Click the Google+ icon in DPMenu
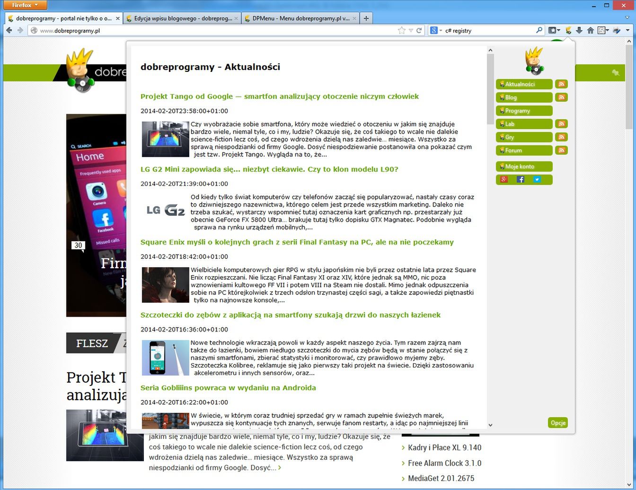This screenshot has width=636, height=490. 504,179
